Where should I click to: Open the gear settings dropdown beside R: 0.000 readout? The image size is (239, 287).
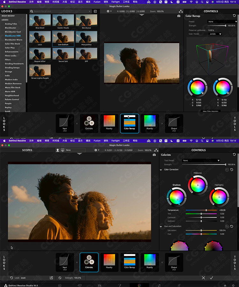(x=109, y=11)
